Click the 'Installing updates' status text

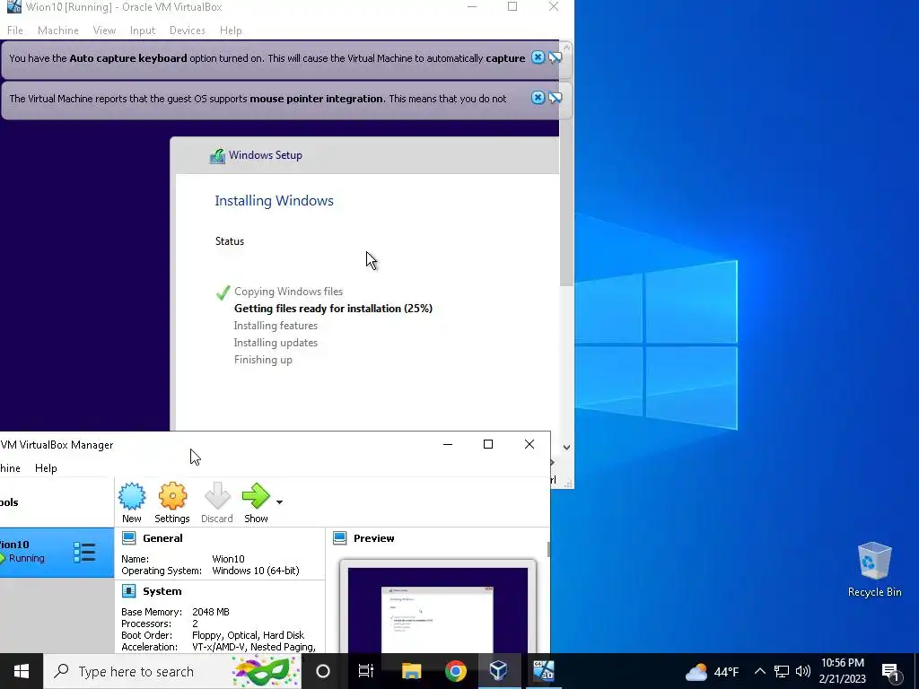pyautogui.click(x=276, y=342)
